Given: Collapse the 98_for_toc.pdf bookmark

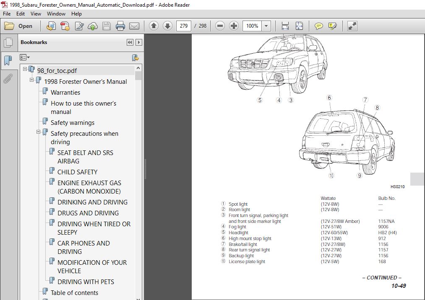Looking at the screenshot, I should coord(25,69).
